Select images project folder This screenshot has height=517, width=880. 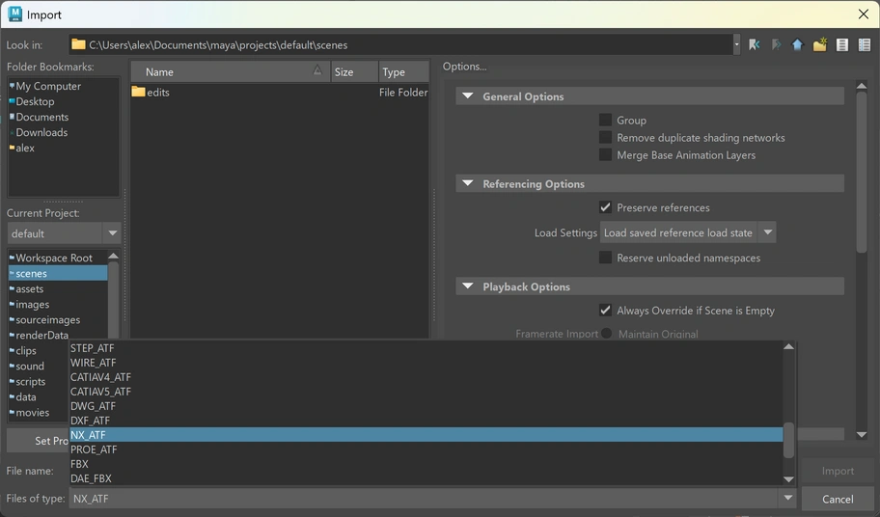click(x=32, y=305)
